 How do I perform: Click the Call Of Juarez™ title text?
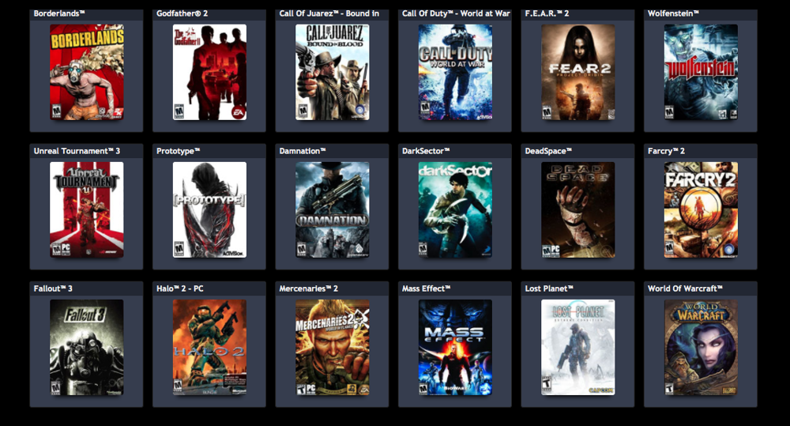click(329, 13)
